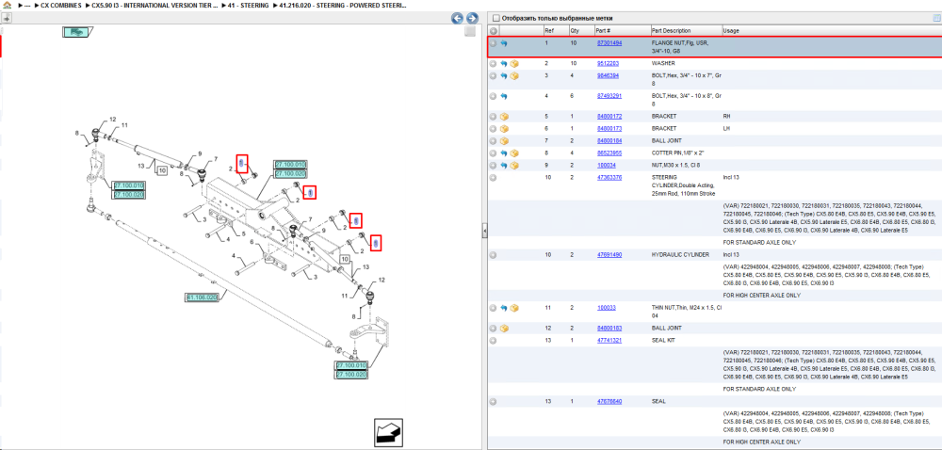Navigate to the previous figure arrow

(457, 19)
